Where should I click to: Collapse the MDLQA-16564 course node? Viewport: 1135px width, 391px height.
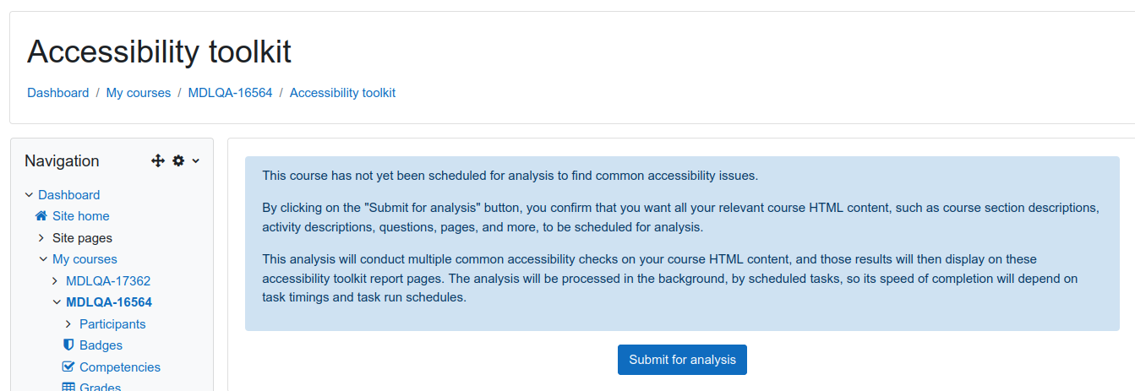tap(57, 302)
